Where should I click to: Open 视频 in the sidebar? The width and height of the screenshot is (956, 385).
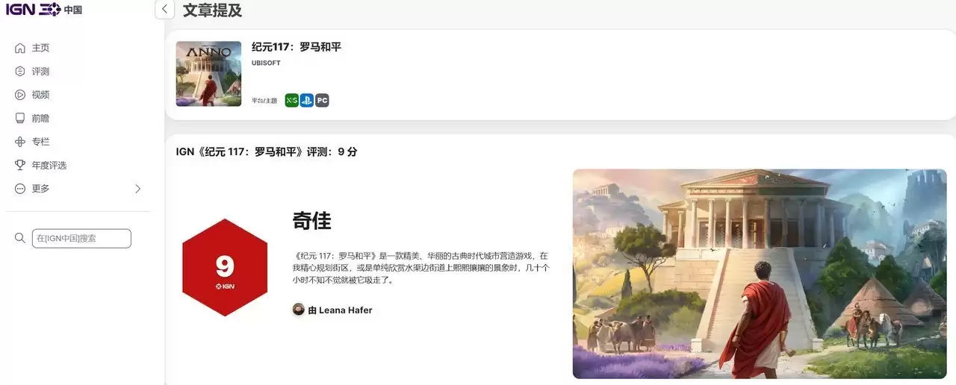(40, 95)
